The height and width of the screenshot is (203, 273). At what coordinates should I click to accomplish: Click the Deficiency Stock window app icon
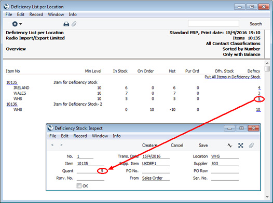(50, 128)
